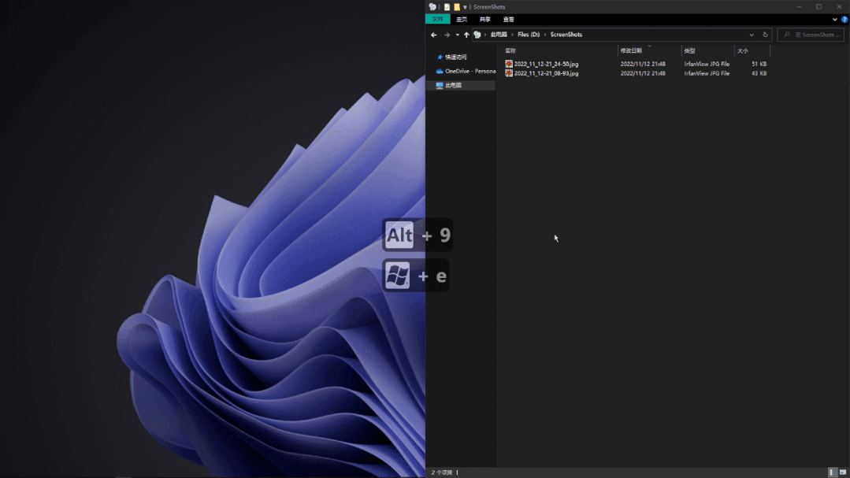
Task: Close the ScreenShots Explorer window
Action: (x=839, y=7)
